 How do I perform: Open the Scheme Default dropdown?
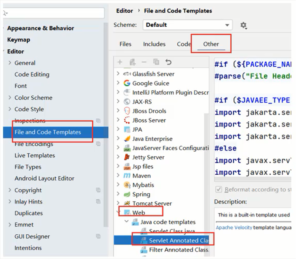(x=188, y=25)
